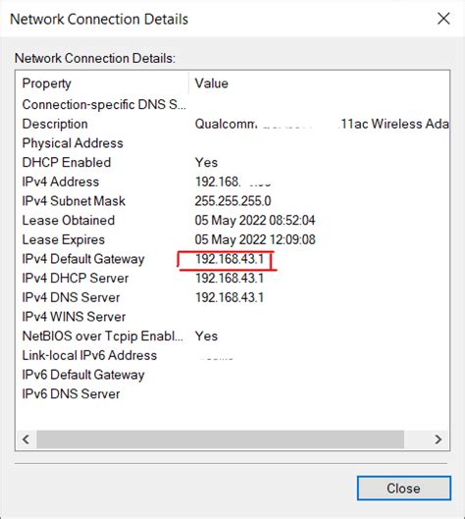Select the Lease Obtained row
This screenshot has height=519, width=465.
coord(232,220)
